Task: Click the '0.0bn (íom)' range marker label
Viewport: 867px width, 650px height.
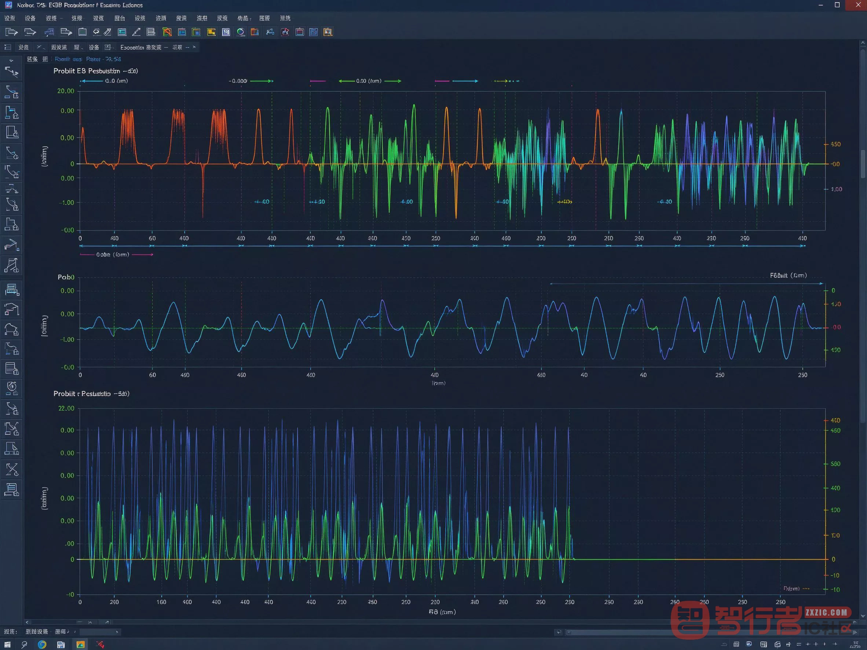Action: [x=113, y=255]
